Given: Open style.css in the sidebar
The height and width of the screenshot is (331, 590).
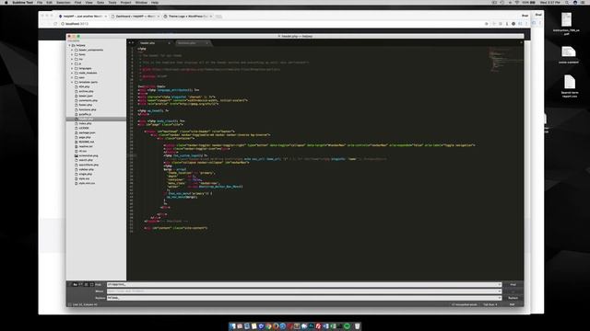Looking at the screenshot, I should point(84,178).
